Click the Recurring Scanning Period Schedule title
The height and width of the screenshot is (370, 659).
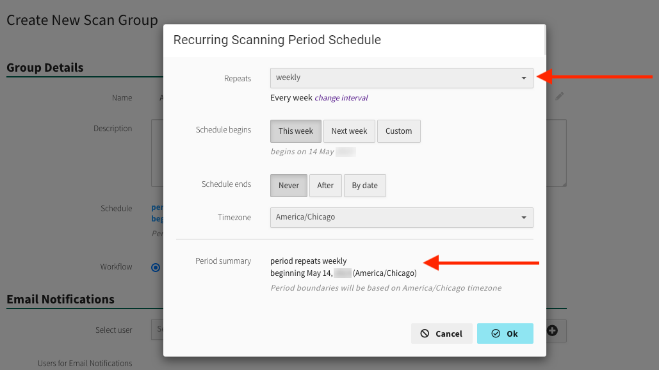[x=277, y=40]
